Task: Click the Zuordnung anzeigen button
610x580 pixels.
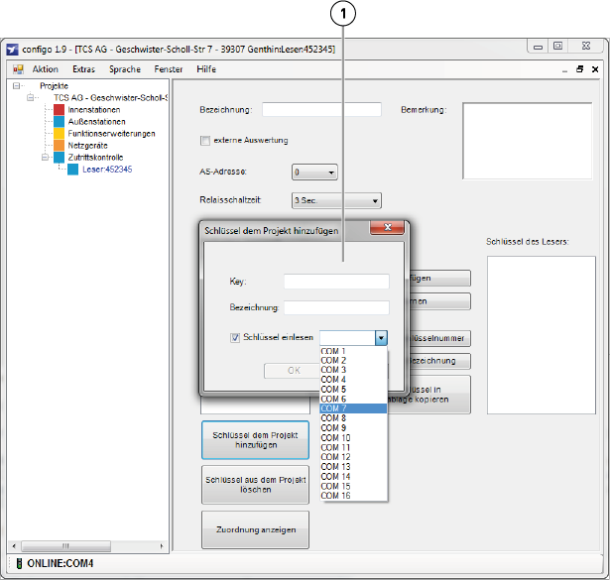Action: click(257, 529)
